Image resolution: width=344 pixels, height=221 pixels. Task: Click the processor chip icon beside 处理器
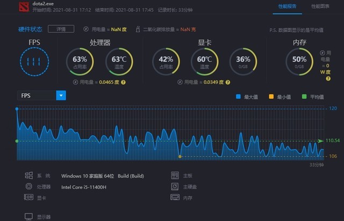click(x=28, y=186)
